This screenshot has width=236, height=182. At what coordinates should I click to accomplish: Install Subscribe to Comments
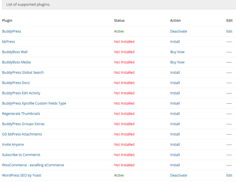175,155
